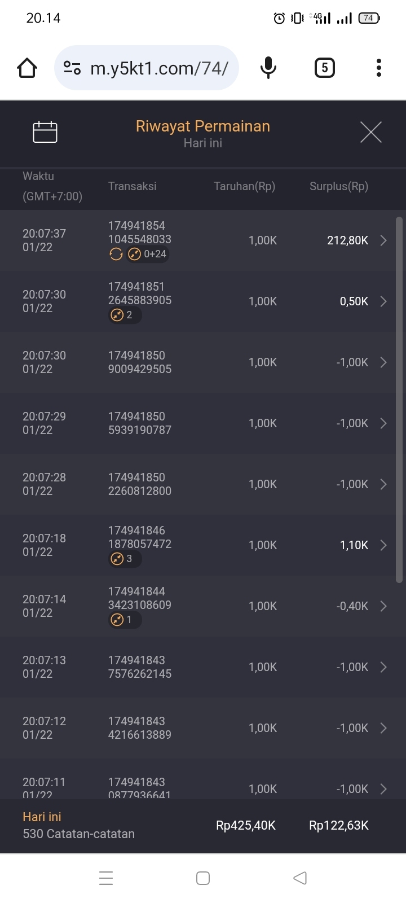This screenshot has height=903, width=406.
Task: Select transaction 174941850 9009429505 row
Action: click(140, 362)
